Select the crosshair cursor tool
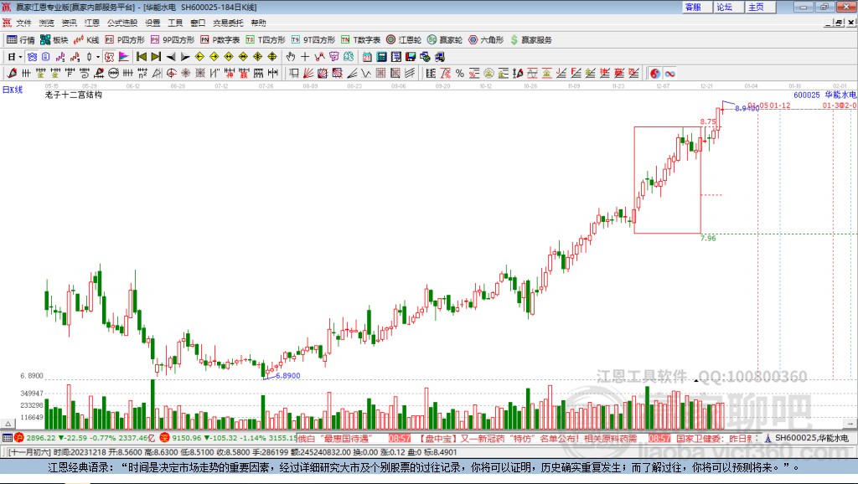The image size is (858, 484). click(x=305, y=57)
